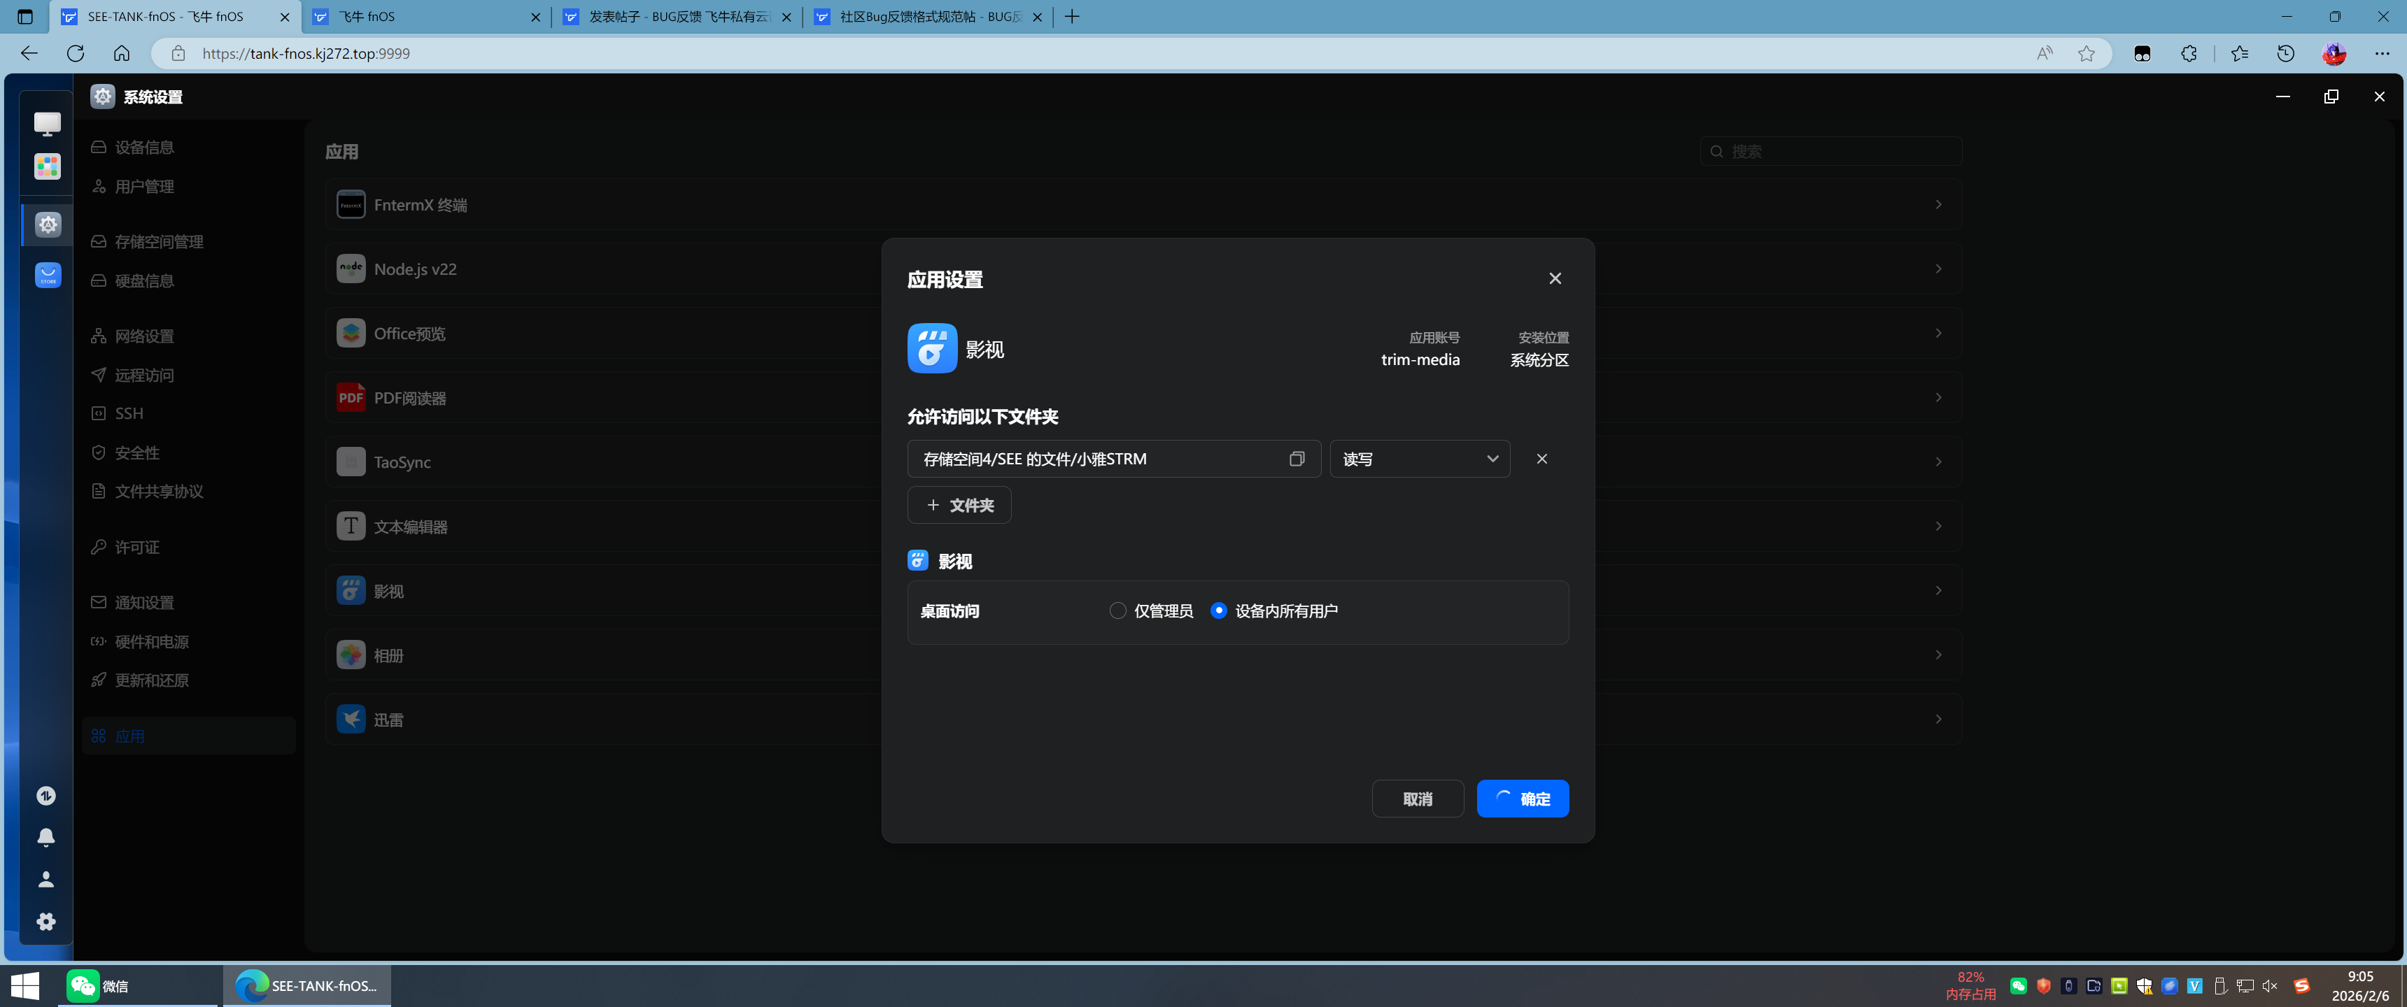Open the app launcher grid icon in dock
The height and width of the screenshot is (1007, 2407).
pyautogui.click(x=48, y=166)
